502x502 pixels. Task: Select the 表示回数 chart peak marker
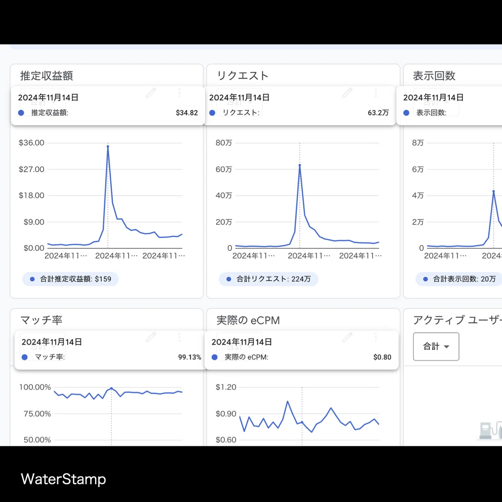[x=494, y=191]
